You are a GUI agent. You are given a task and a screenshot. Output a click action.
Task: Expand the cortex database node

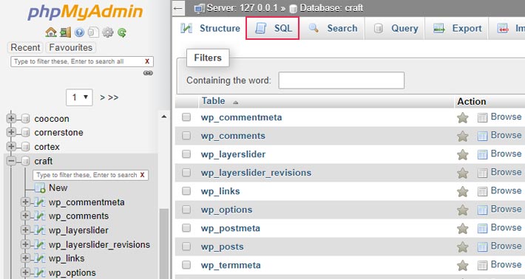tap(11, 146)
